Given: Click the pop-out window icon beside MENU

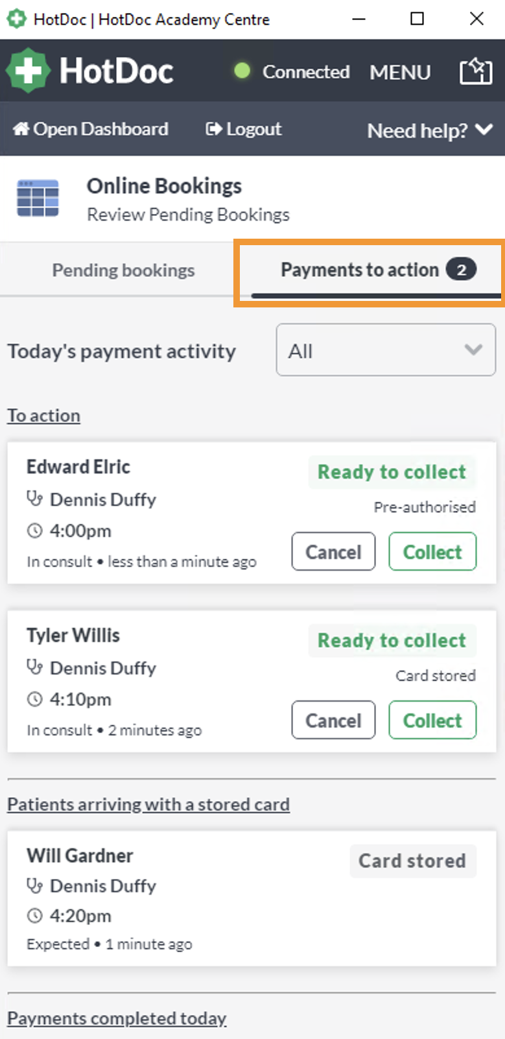Looking at the screenshot, I should (476, 71).
